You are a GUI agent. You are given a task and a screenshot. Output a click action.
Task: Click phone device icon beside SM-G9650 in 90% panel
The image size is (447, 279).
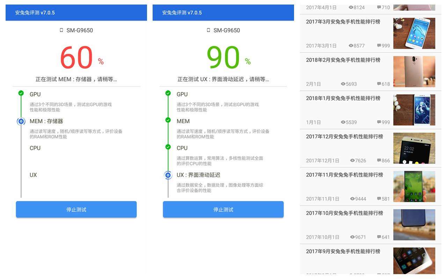pos(208,30)
